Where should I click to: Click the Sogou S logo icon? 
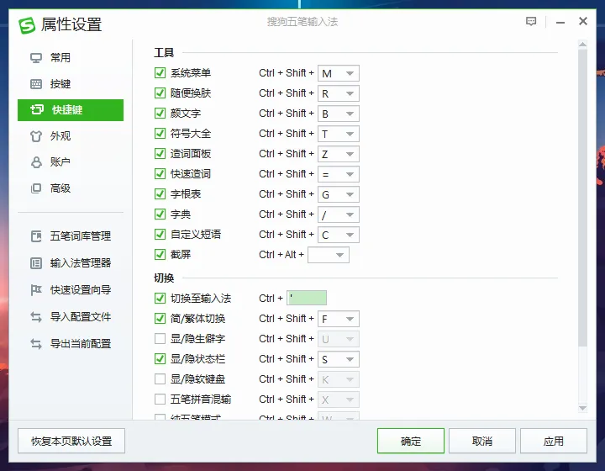click(x=27, y=25)
